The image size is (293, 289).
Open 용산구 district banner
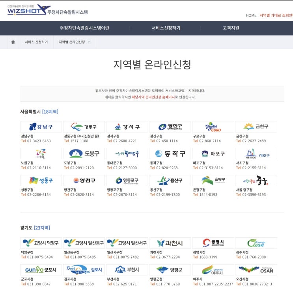pyautogui.click(x=170, y=181)
